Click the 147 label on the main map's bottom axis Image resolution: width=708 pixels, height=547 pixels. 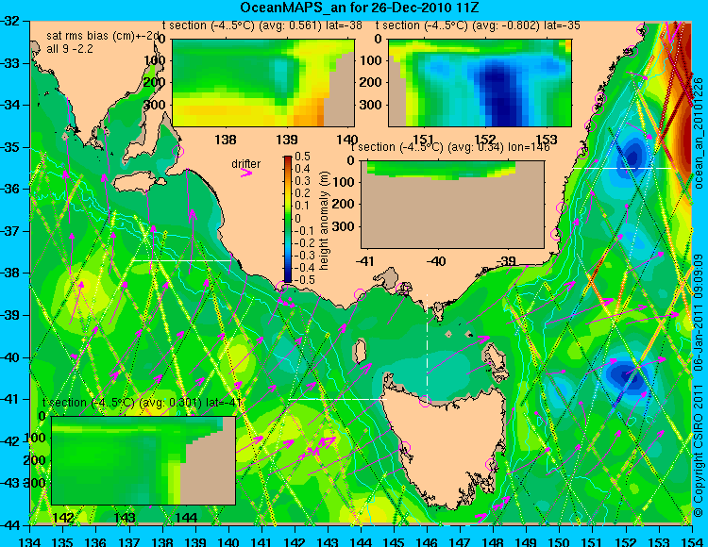460,541
